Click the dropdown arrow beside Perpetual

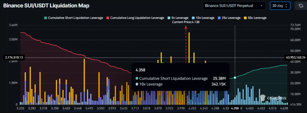pyautogui.click(x=261, y=6)
